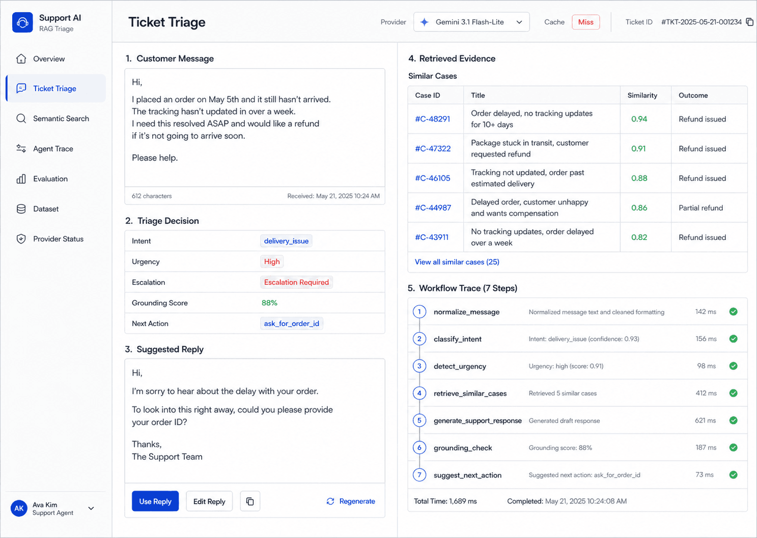
Task: Click ticket ID #TKT-2025-05-21-001234 text
Action: [x=702, y=22]
